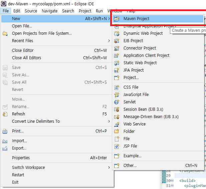
Task: Expand the Recent Files submenu arrow
Action: click(109, 41)
